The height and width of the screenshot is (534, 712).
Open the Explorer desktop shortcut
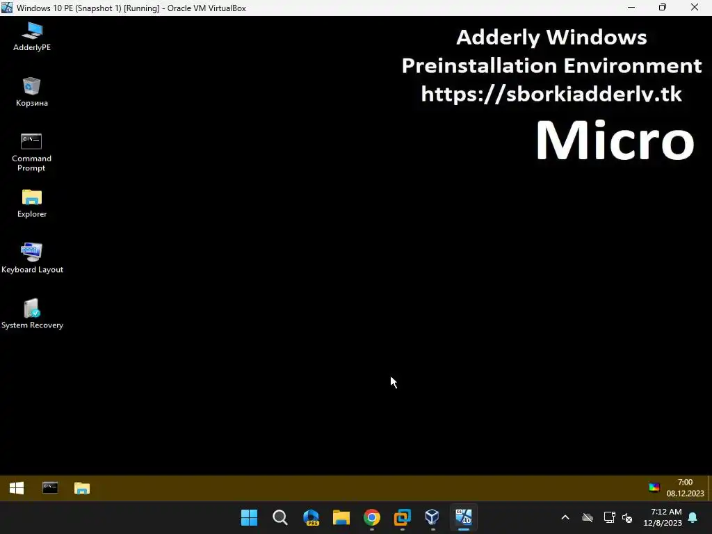(32, 204)
